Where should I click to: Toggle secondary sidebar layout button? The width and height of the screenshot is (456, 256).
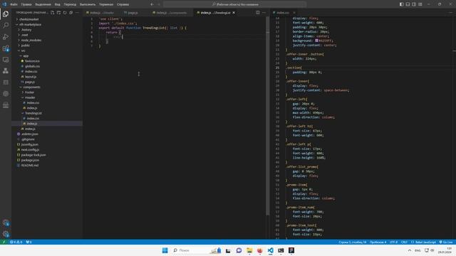[x=414, y=4]
